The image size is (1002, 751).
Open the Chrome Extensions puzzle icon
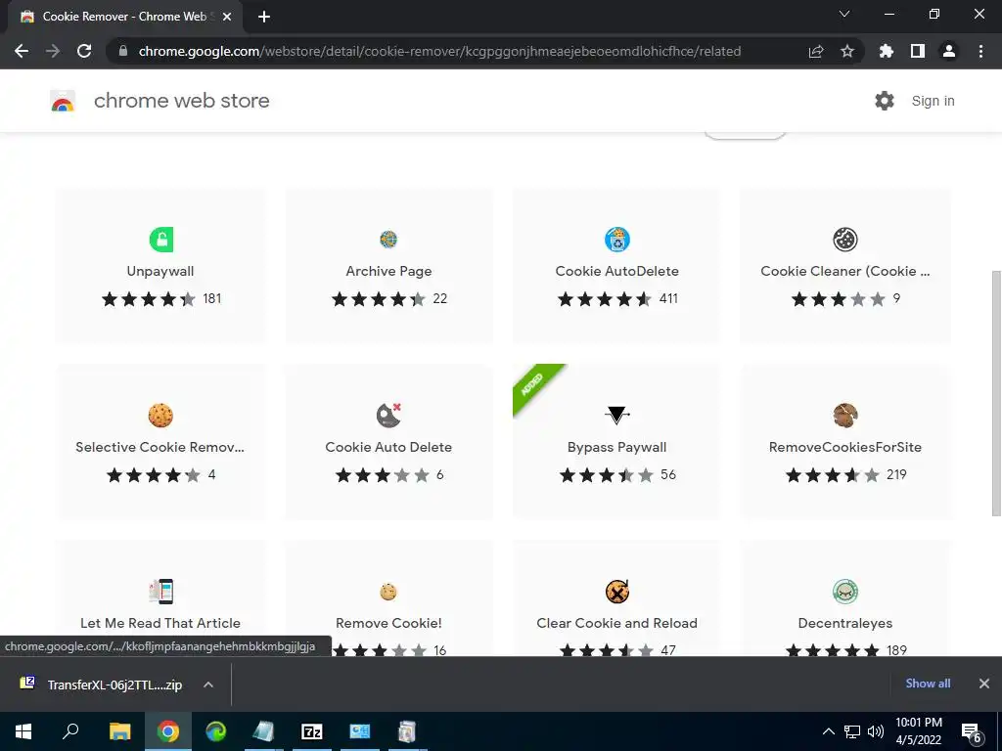coord(887,51)
